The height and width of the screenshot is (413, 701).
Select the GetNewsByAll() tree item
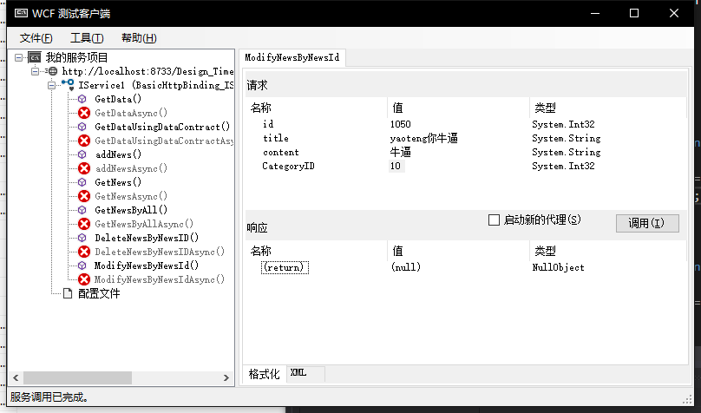[x=132, y=210]
